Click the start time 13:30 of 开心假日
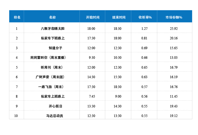 [x=91, y=106]
